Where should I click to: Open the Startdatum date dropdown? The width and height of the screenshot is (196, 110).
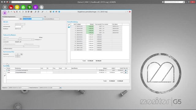click(24, 24)
